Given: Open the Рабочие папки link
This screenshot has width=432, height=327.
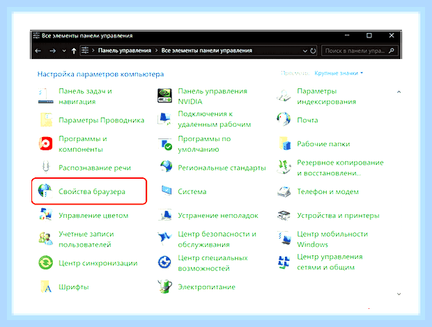Looking at the screenshot, I should [323, 144].
